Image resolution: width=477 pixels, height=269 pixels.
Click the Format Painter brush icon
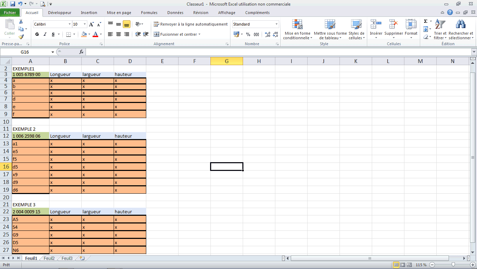pyautogui.click(x=21, y=36)
